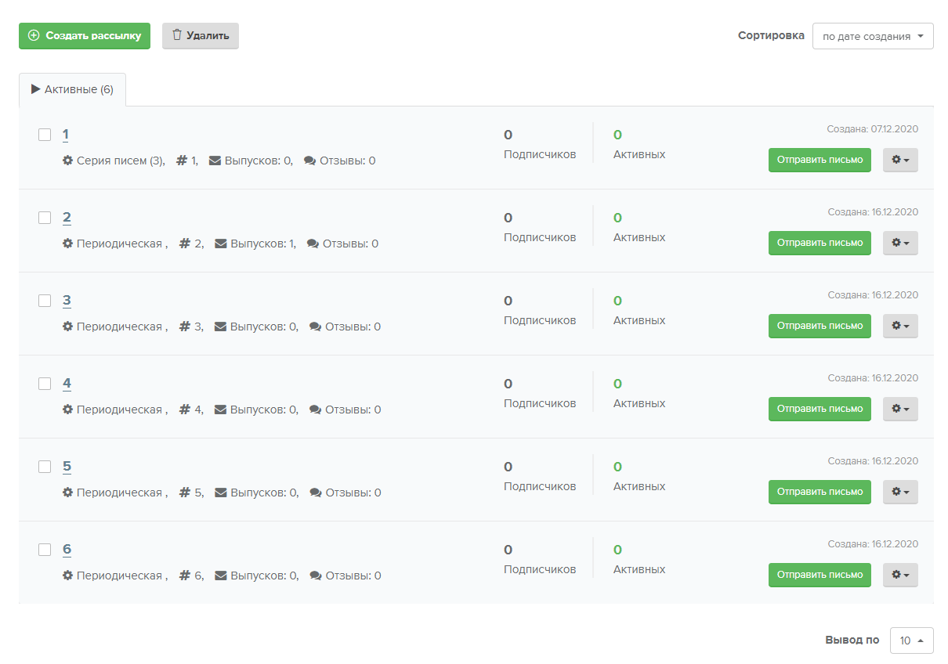
Task: Click envelope icon next to Выпусков: 1
Action: click(221, 244)
